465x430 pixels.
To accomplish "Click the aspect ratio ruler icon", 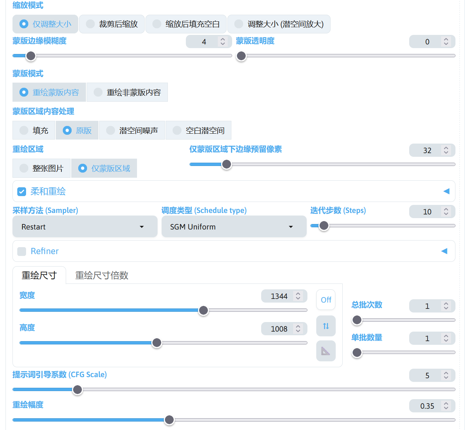I will click(326, 351).
